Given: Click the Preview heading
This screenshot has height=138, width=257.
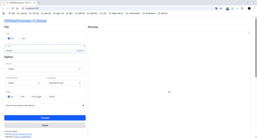Looking at the screenshot, I should tap(93, 27).
